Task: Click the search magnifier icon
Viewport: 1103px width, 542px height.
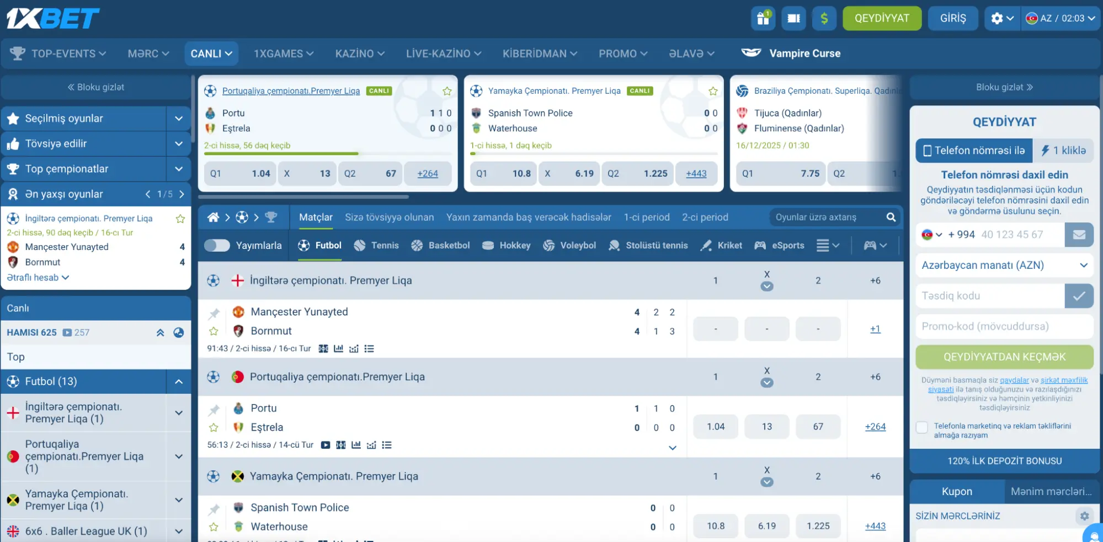Action: 891,217
